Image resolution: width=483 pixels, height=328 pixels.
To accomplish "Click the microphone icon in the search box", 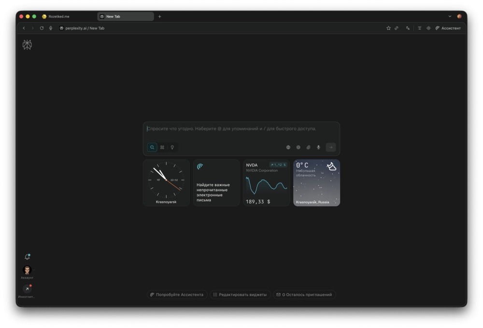I will tap(318, 147).
